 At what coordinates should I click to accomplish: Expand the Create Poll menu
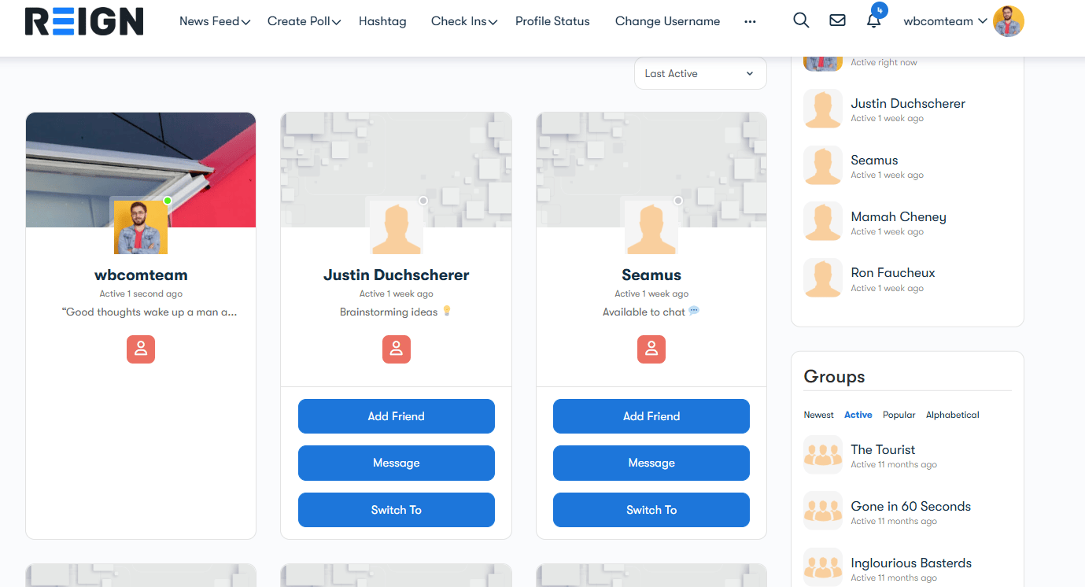[304, 22]
